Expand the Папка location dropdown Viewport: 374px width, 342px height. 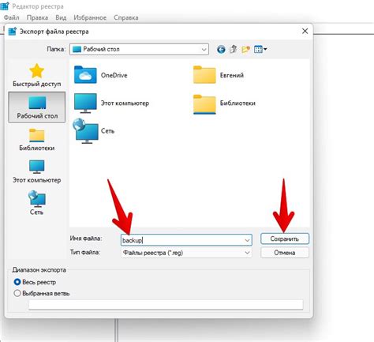point(204,50)
